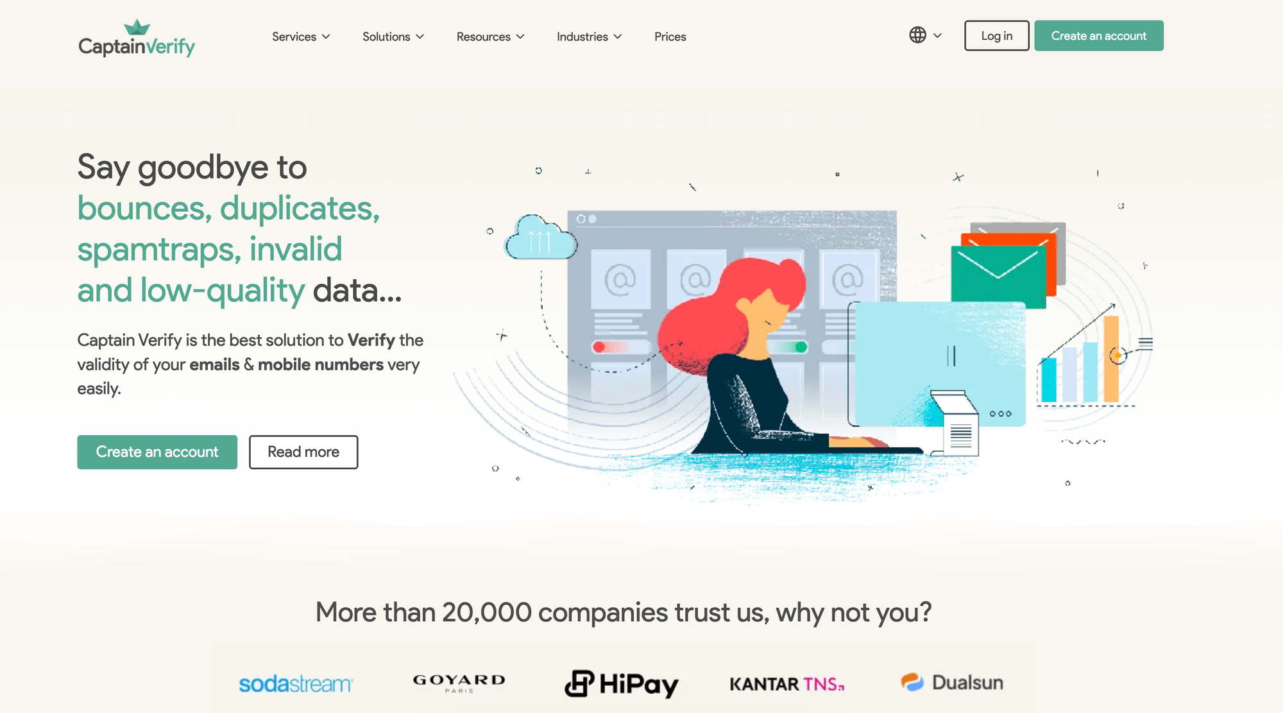Click the Log in link
The height and width of the screenshot is (713, 1283).
[997, 35]
